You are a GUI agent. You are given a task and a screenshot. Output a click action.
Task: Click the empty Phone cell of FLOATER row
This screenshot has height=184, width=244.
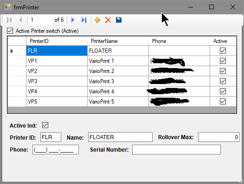(179, 51)
